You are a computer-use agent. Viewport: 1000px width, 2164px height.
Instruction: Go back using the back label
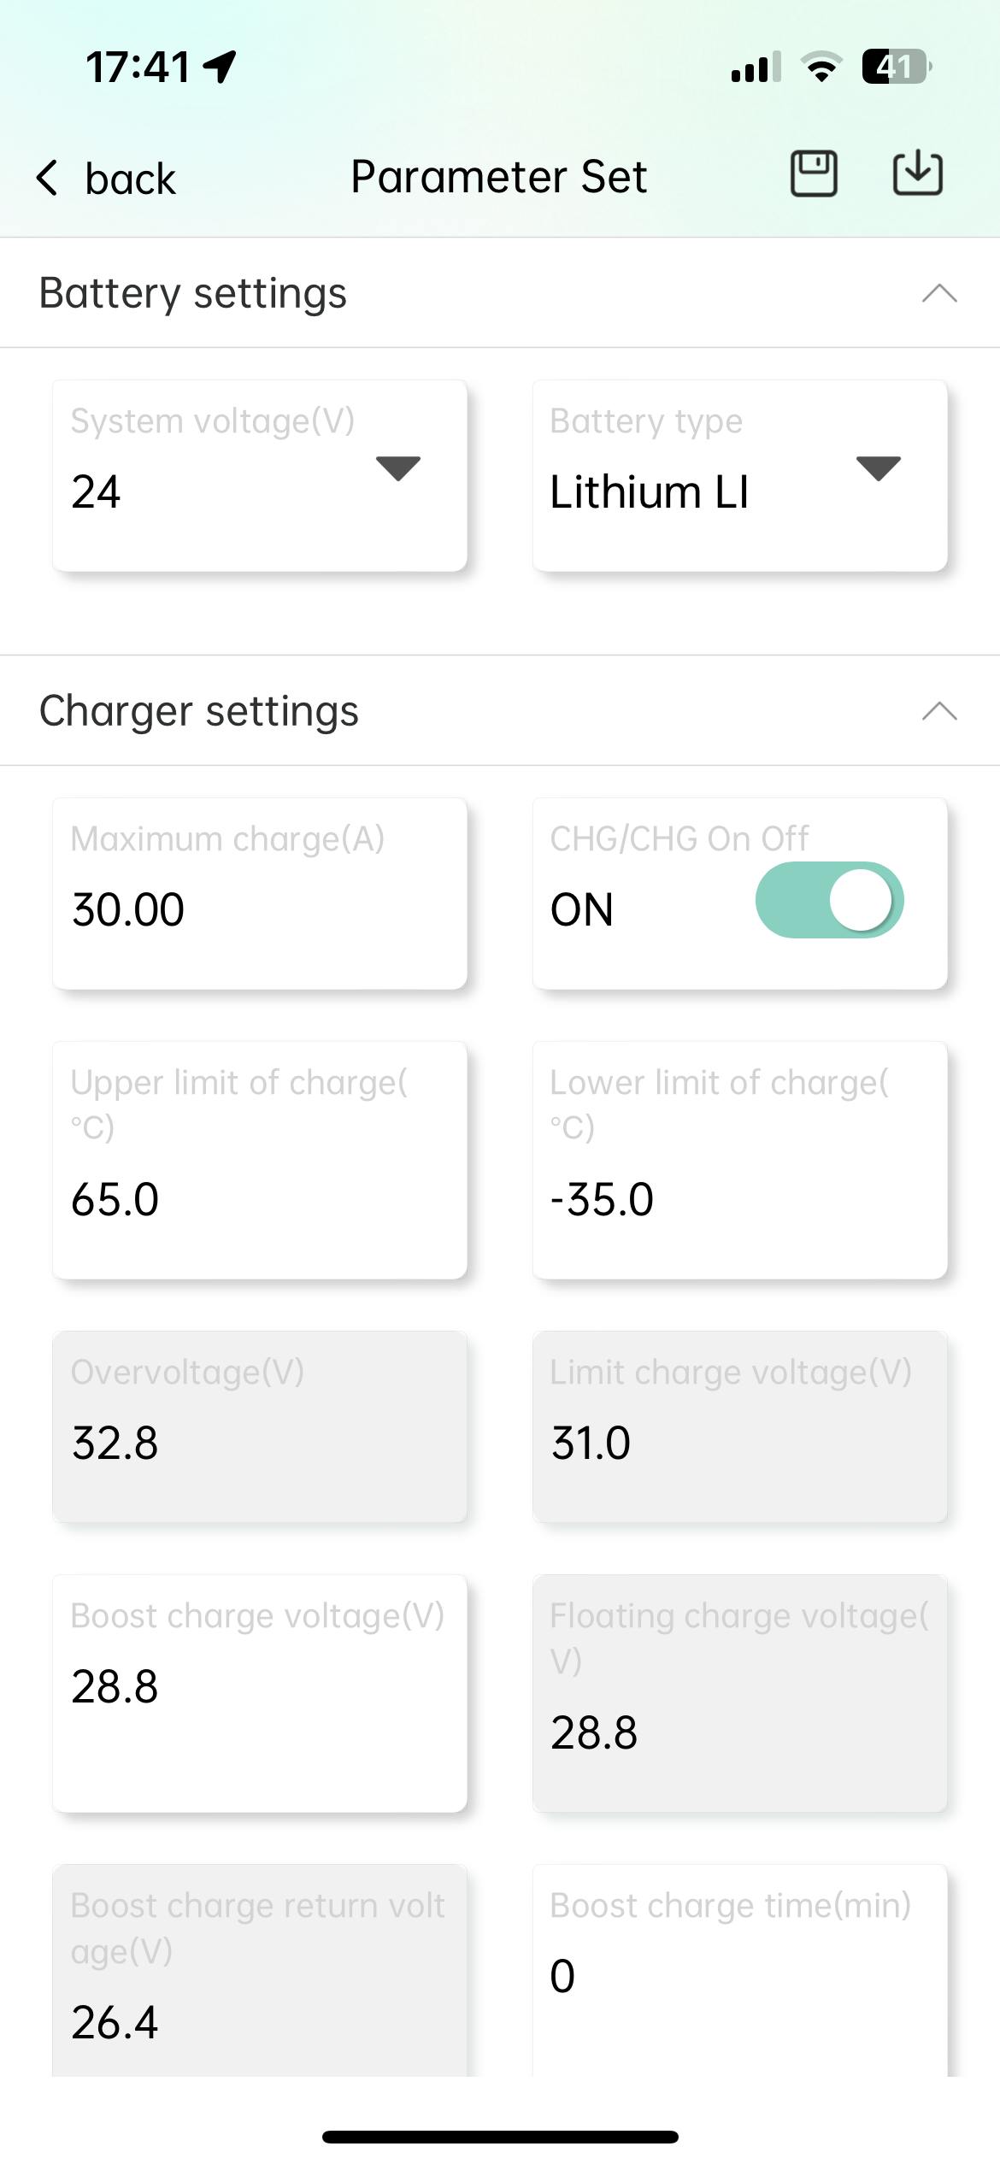click(x=130, y=179)
